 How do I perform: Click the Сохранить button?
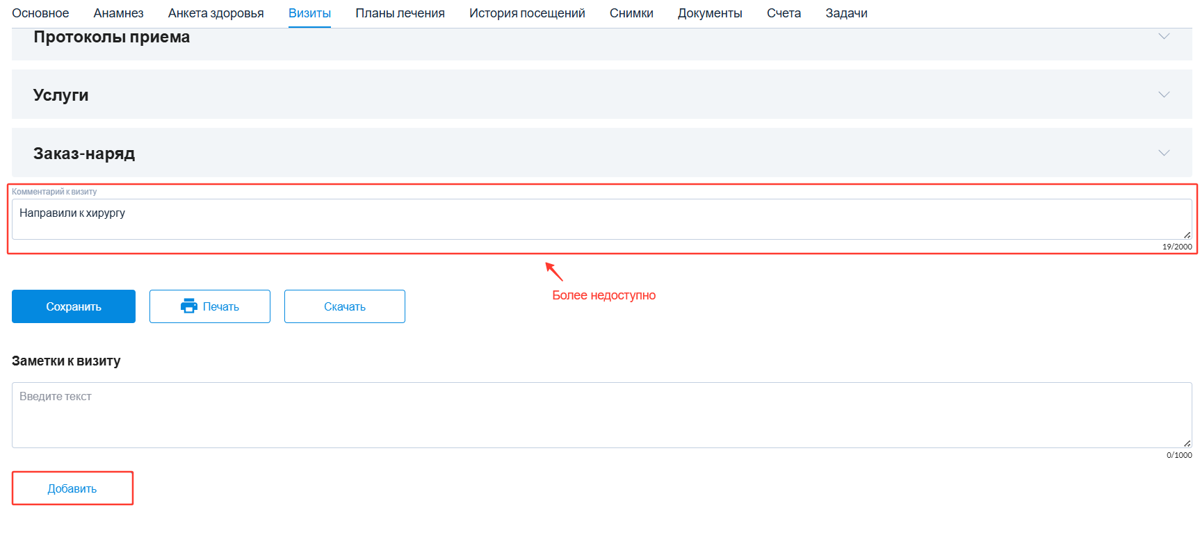(74, 306)
